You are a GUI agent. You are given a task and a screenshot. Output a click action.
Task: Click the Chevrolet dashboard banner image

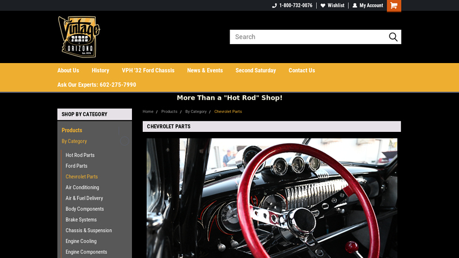coord(271,198)
